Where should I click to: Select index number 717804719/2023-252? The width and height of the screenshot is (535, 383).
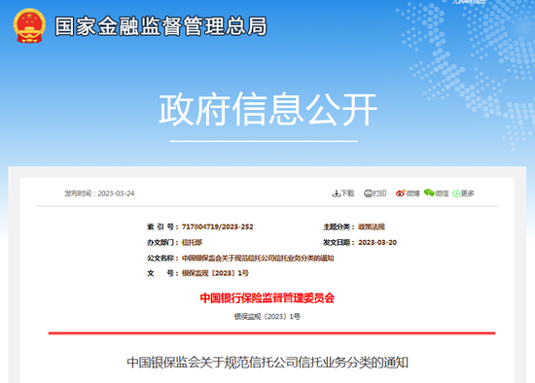pyautogui.click(x=217, y=226)
